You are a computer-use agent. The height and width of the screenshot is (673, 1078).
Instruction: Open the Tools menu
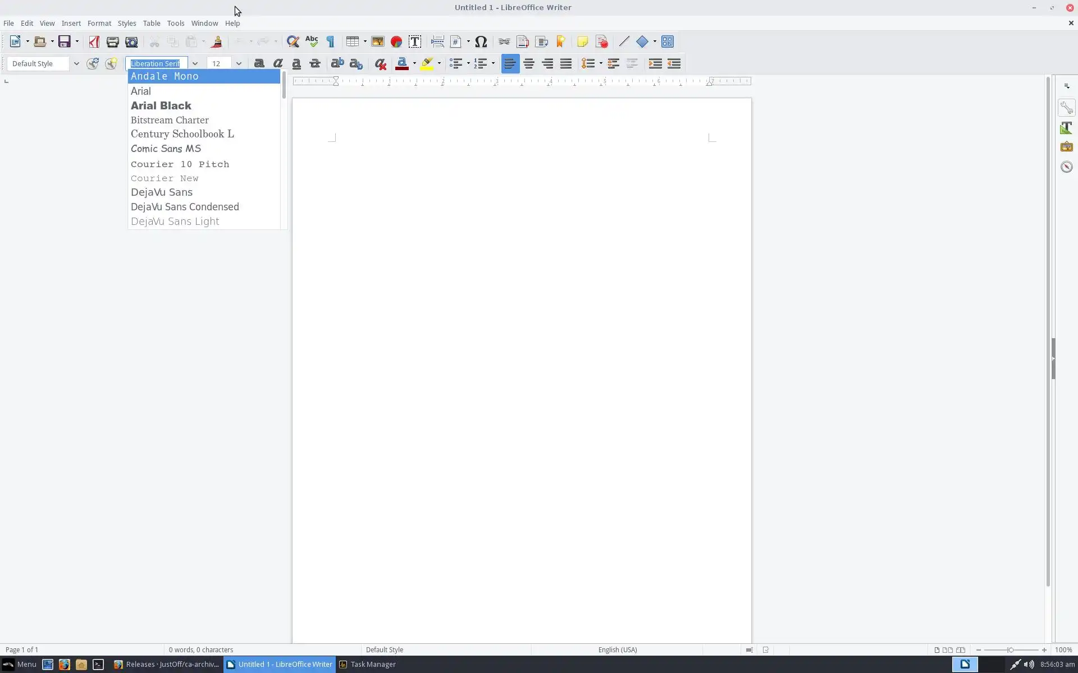coord(175,23)
